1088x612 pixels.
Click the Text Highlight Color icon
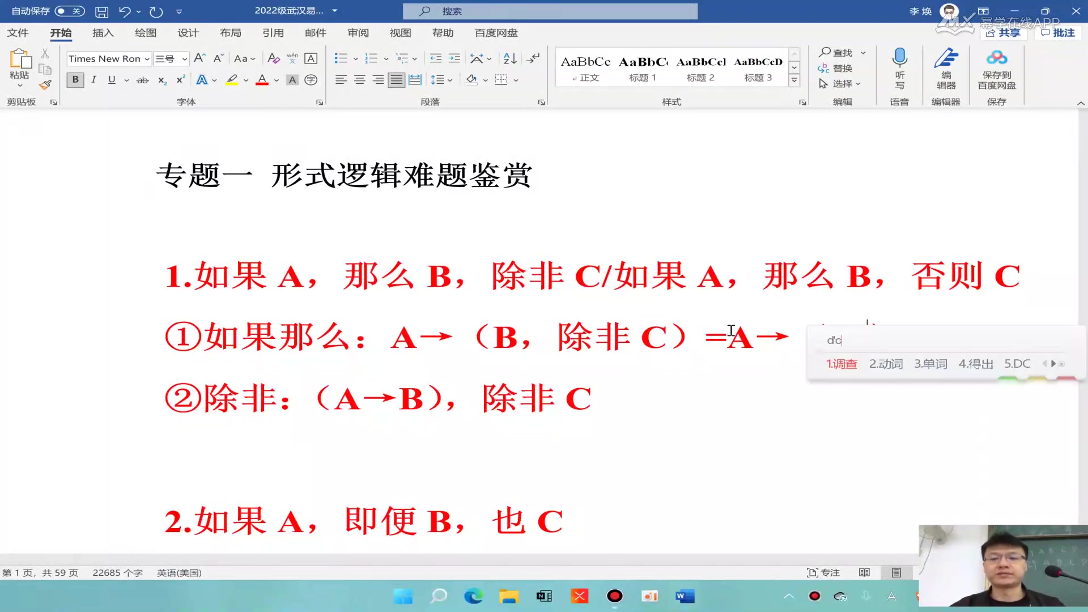(231, 79)
